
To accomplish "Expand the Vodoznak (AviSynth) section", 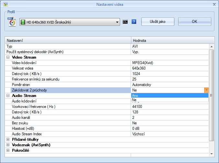I will pos(8,145).
